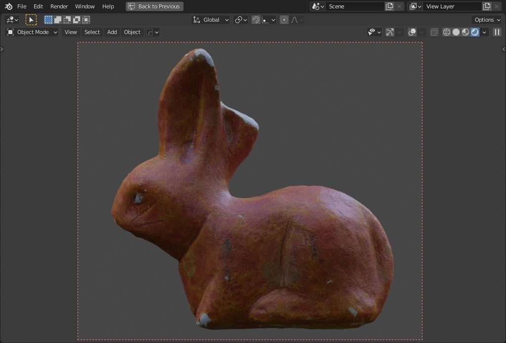This screenshot has width=506, height=343.
Task: Select the Select Box tool icon
Action: (x=31, y=20)
